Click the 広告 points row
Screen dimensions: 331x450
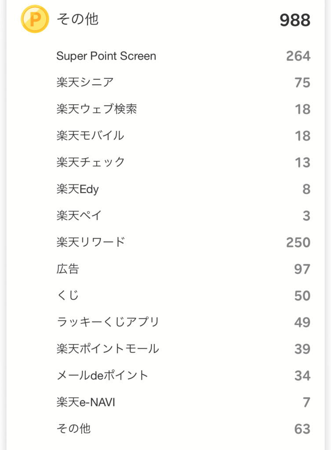pyautogui.click(x=183, y=269)
